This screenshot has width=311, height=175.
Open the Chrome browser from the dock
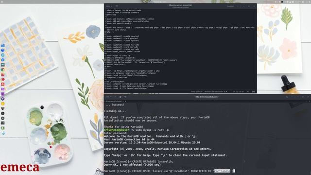click(x=2, y=70)
